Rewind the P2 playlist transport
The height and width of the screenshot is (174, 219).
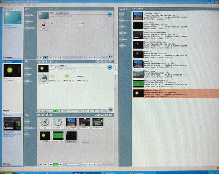40,165
